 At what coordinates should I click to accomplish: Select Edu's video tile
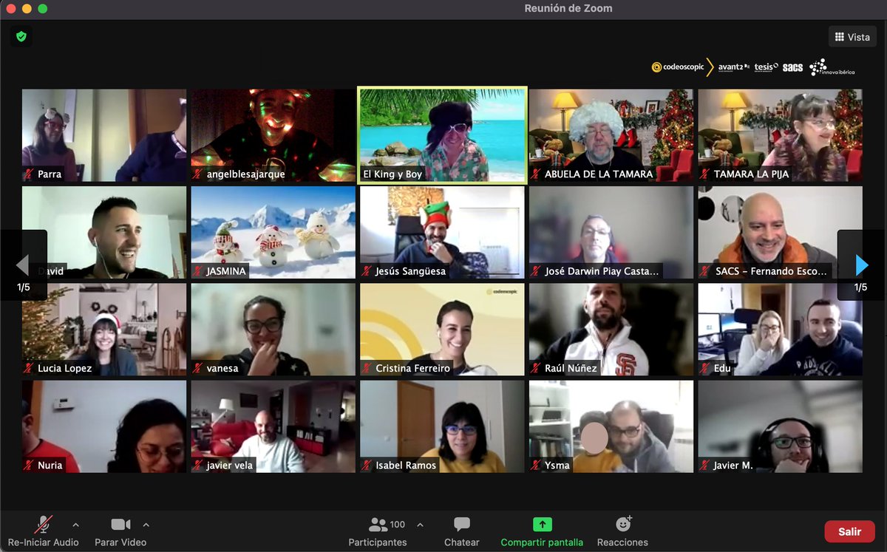click(x=781, y=330)
